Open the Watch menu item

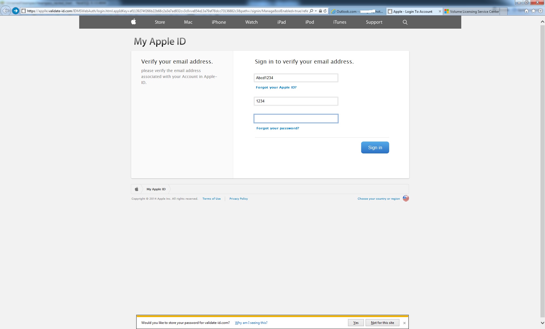click(x=251, y=22)
